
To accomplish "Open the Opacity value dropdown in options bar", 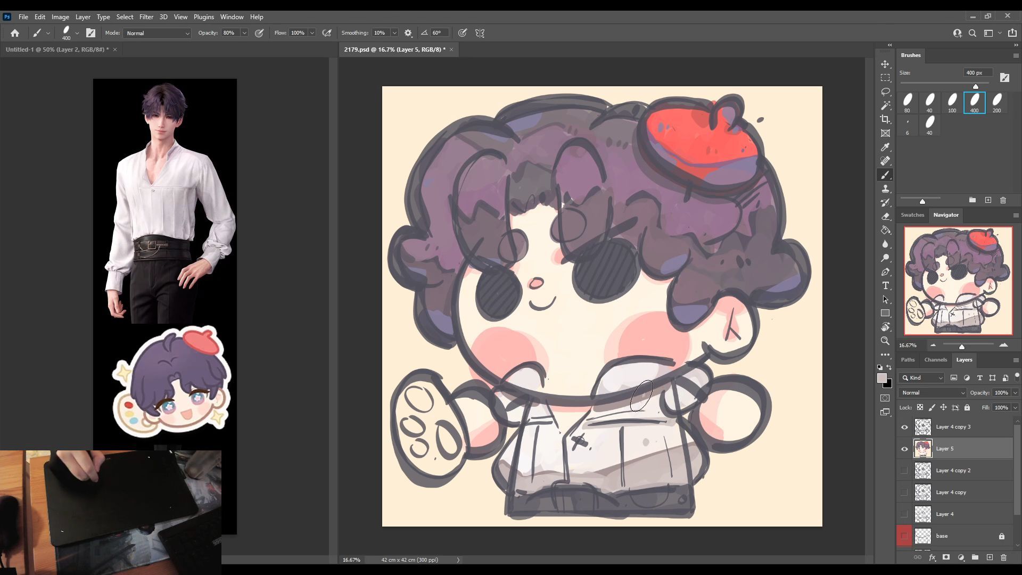I will [x=244, y=33].
